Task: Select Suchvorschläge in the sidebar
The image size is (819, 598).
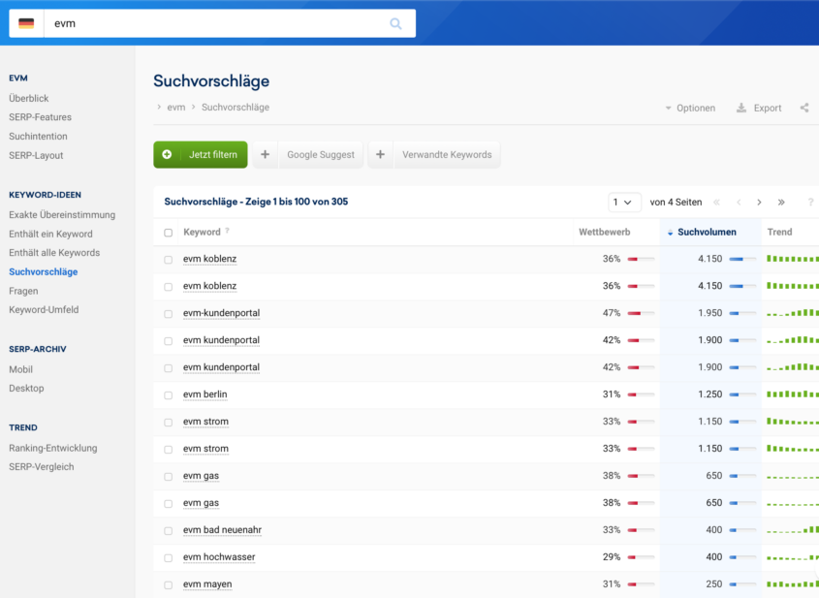Action: click(44, 271)
